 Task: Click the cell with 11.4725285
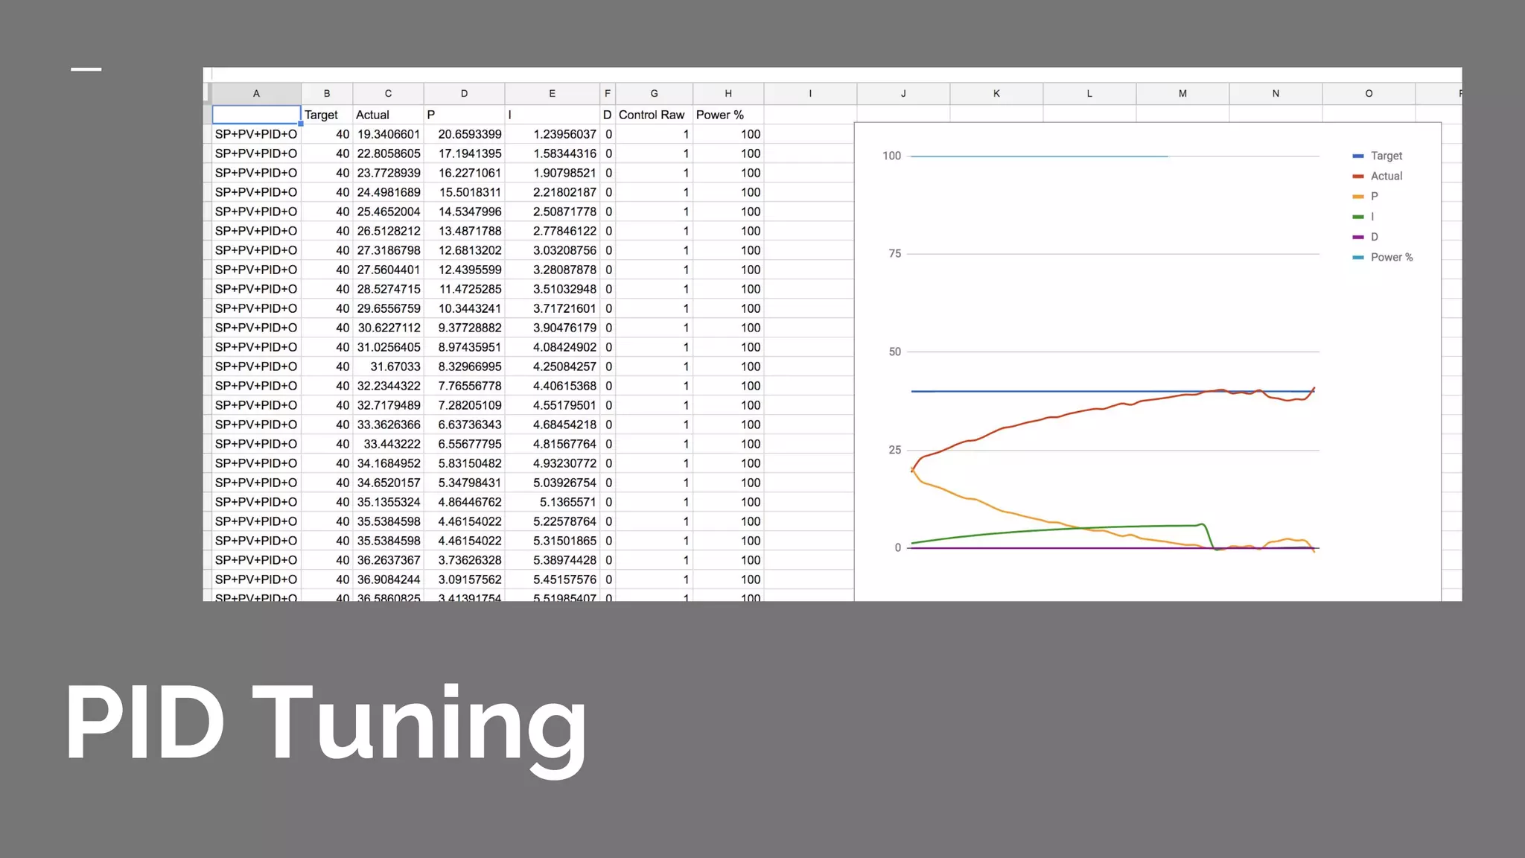(464, 289)
